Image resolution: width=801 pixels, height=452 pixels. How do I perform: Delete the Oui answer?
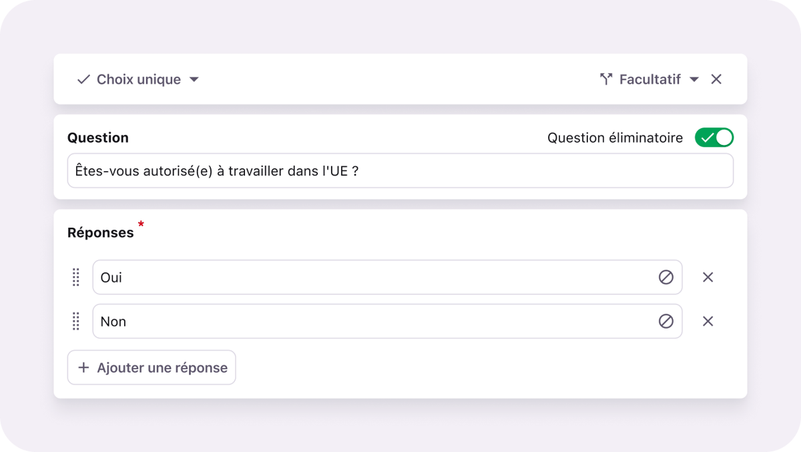708,277
